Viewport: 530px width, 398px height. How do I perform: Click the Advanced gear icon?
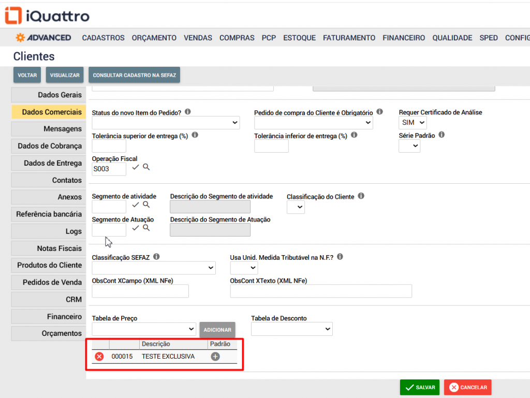click(x=20, y=37)
